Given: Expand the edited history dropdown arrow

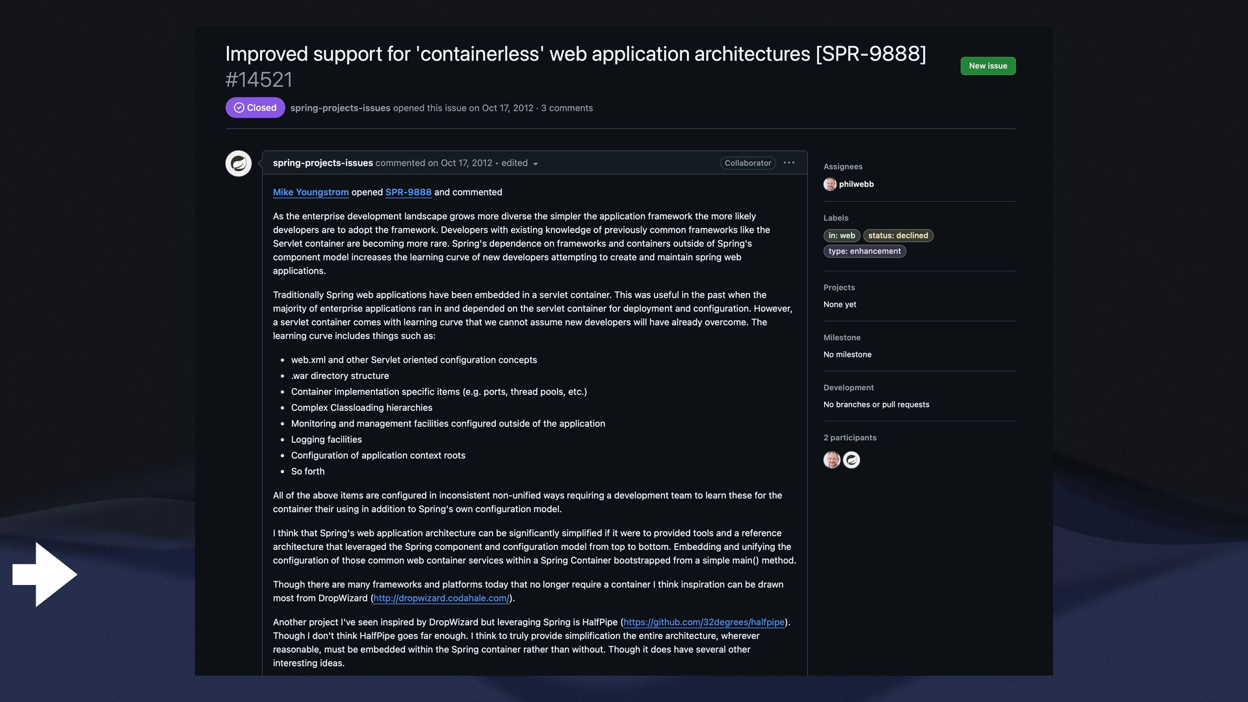Looking at the screenshot, I should 535,164.
